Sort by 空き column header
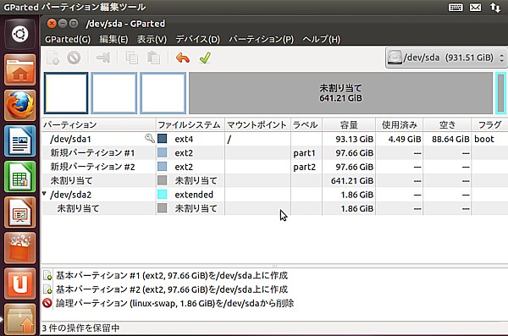The height and width of the screenshot is (336, 508). (447, 124)
